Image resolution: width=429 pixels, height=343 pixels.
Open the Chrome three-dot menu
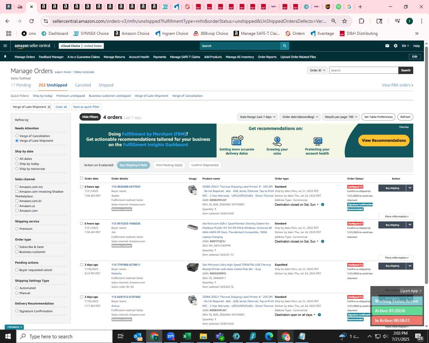pyautogui.click(x=421, y=21)
